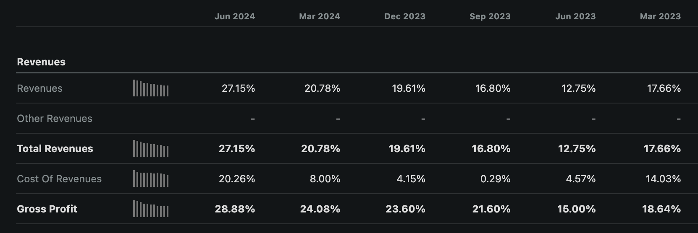Screen dimensions: 698x233
Task: Click the Cost Of Revenues sparkline icon
Action: 151,179
